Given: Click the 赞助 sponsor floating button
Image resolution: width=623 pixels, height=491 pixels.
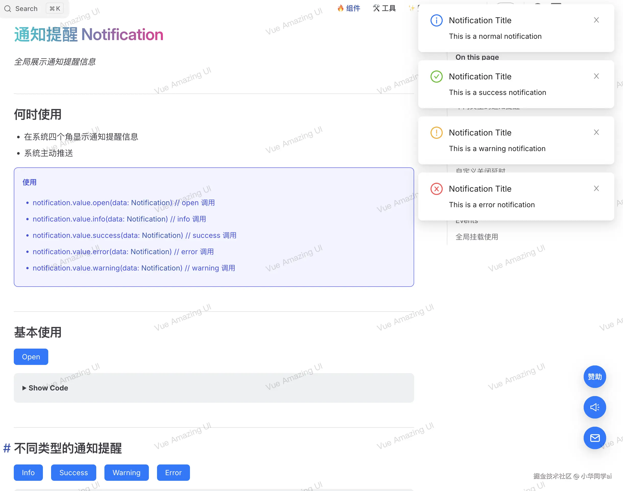Looking at the screenshot, I should coord(594,377).
